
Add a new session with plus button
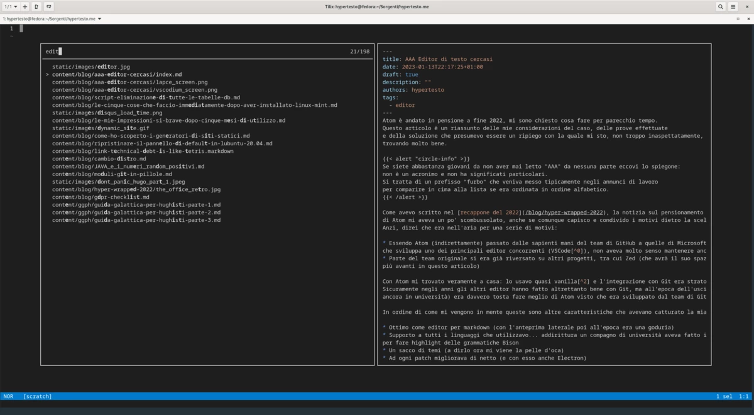point(25,6)
